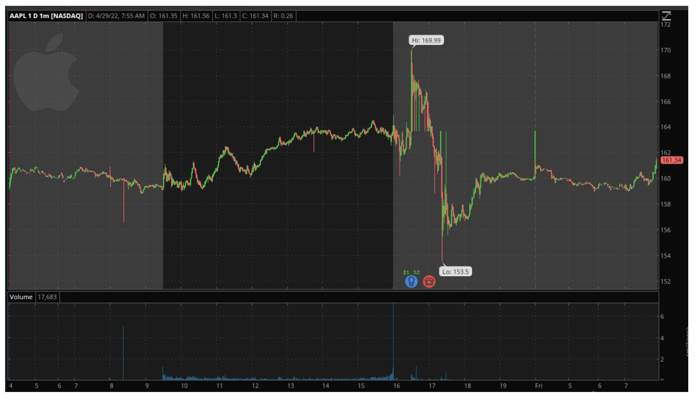This screenshot has width=697, height=400.
Task: Click the green $1.52 earnings estimate label
Action: tap(411, 272)
